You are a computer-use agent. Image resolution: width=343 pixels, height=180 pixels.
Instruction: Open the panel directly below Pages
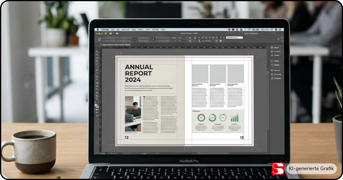(x=276, y=52)
